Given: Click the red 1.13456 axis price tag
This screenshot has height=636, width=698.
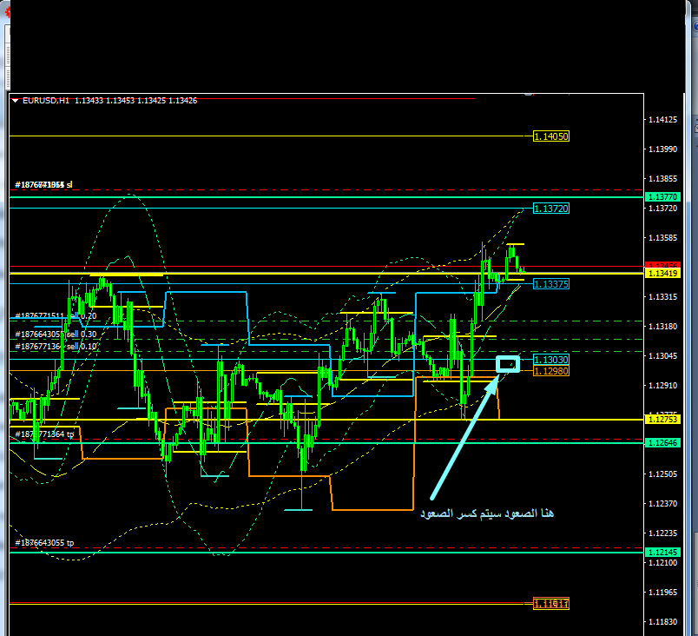Looking at the screenshot, I should pyautogui.click(x=662, y=266).
